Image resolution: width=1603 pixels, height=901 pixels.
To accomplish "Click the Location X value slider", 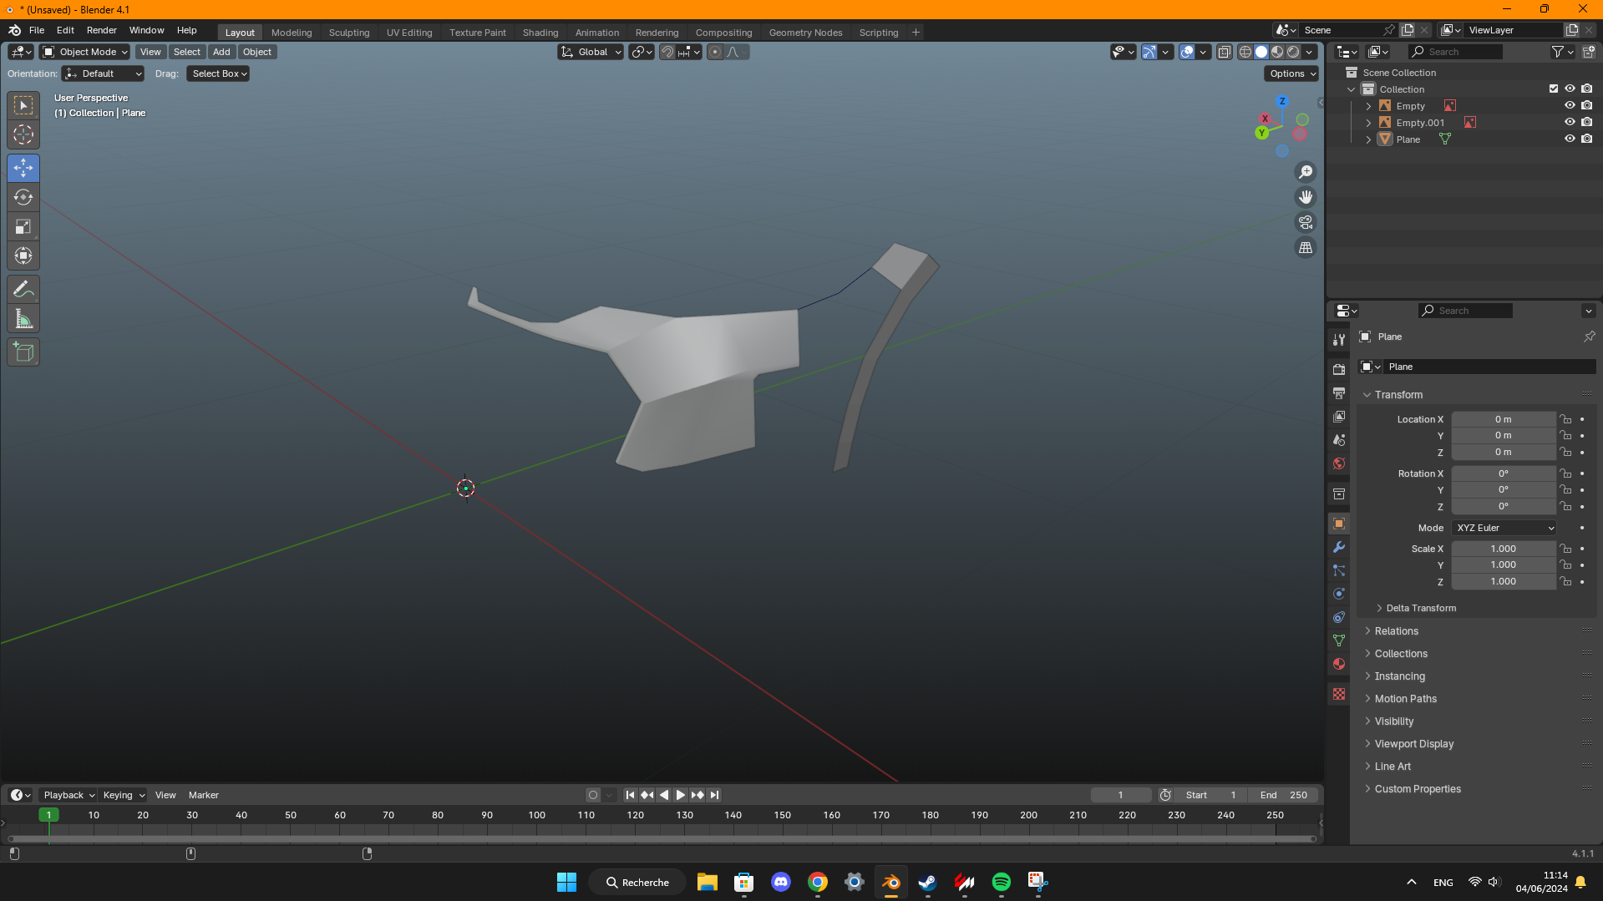I will (x=1504, y=419).
